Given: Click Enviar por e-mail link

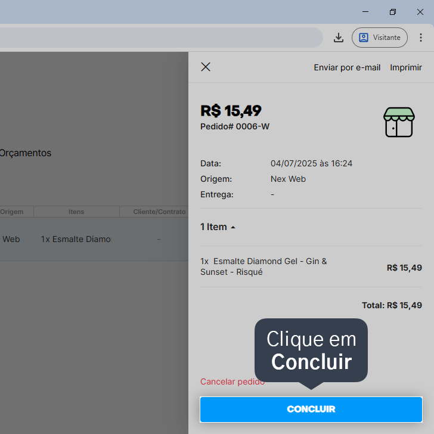Looking at the screenshot, I should tap(347, 67).
